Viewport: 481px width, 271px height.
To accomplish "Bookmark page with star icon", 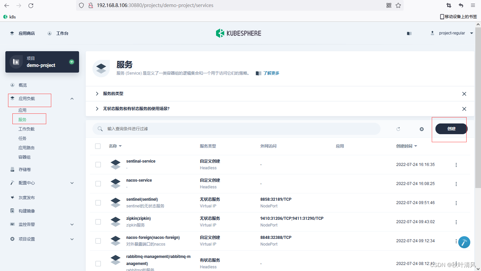I will pos(398,5).
